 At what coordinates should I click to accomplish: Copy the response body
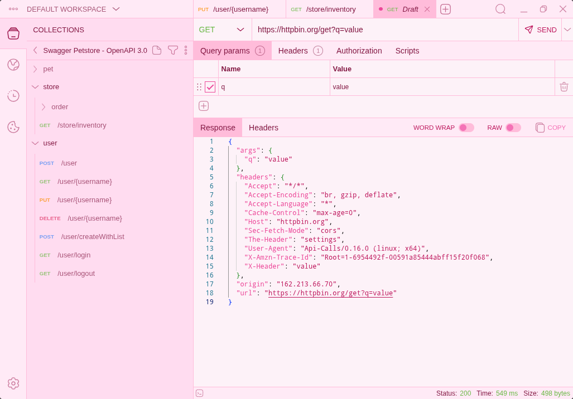coord(550,127)
